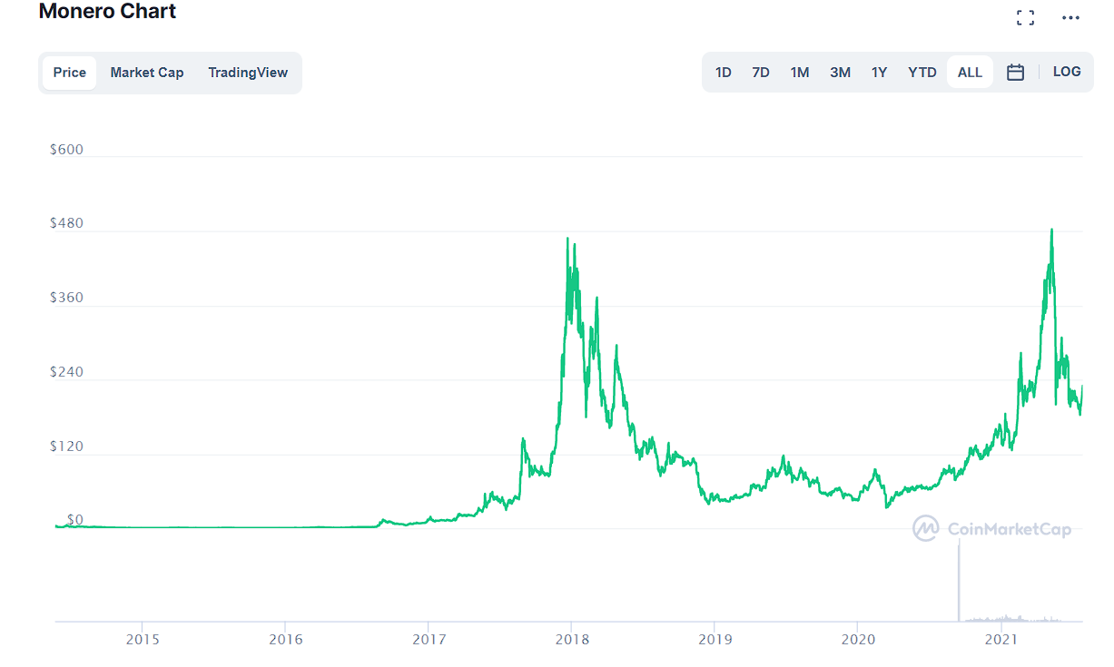
Task: Click the 2019 year label
Action: (x=715, y=639)
